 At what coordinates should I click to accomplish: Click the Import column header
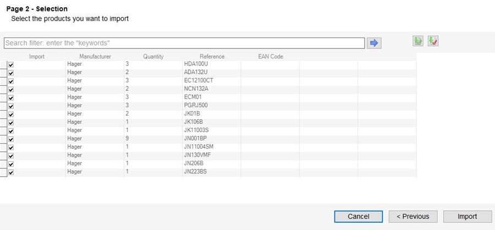tap(37, 57)
